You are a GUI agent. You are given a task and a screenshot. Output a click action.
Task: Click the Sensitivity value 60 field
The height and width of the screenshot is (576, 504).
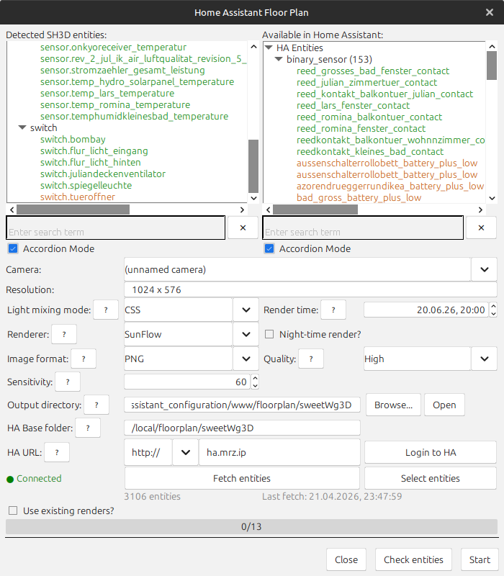coord(187,382)
